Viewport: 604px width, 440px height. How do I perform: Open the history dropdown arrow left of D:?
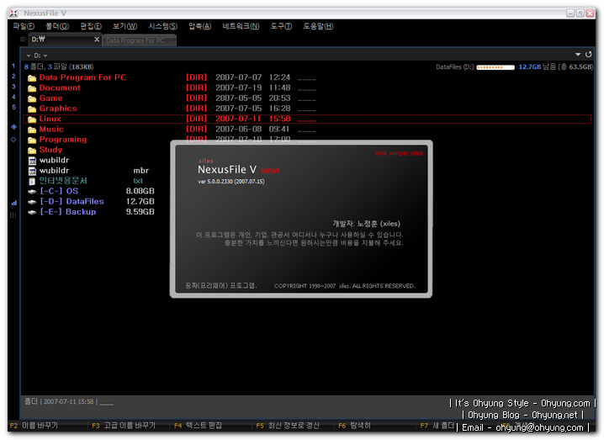pyautogui.click(x=29, y=56)
